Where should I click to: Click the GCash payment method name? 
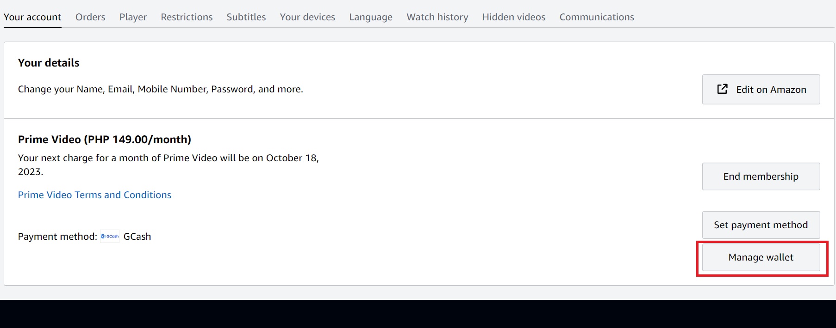(x=137, y=237)
